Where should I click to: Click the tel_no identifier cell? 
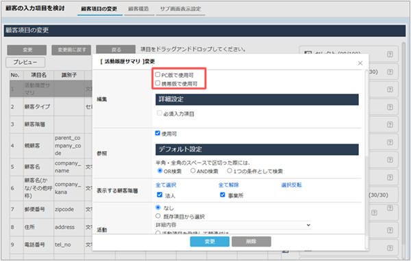pyautogui.click(x=69, y=245)
